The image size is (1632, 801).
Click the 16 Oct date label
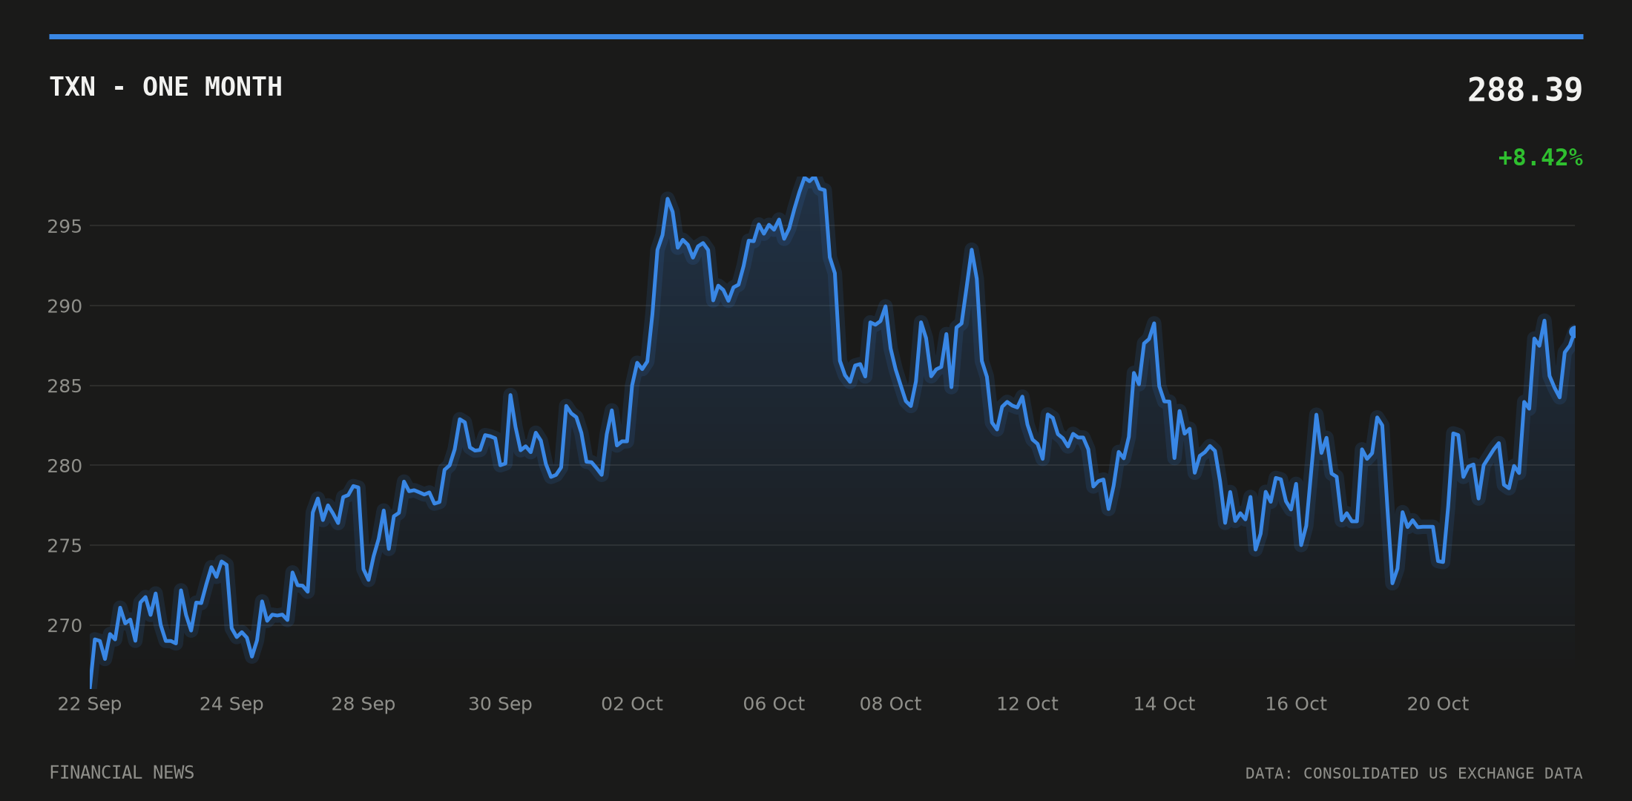[x=1296, y=704]
